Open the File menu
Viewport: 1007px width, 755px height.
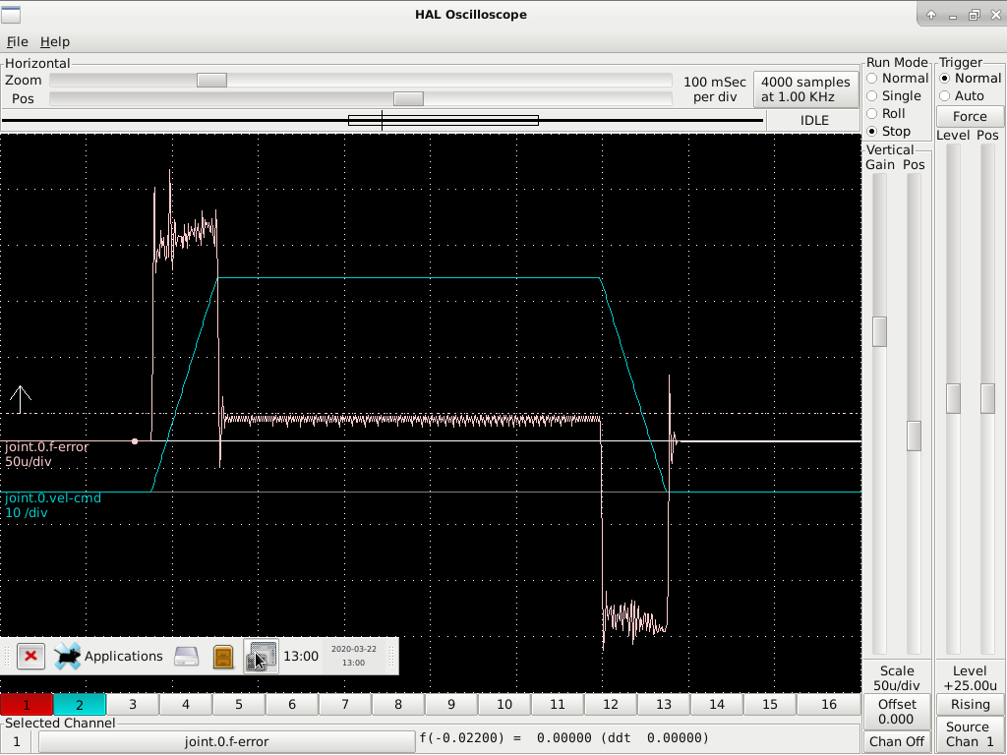(x=18, y=41)
